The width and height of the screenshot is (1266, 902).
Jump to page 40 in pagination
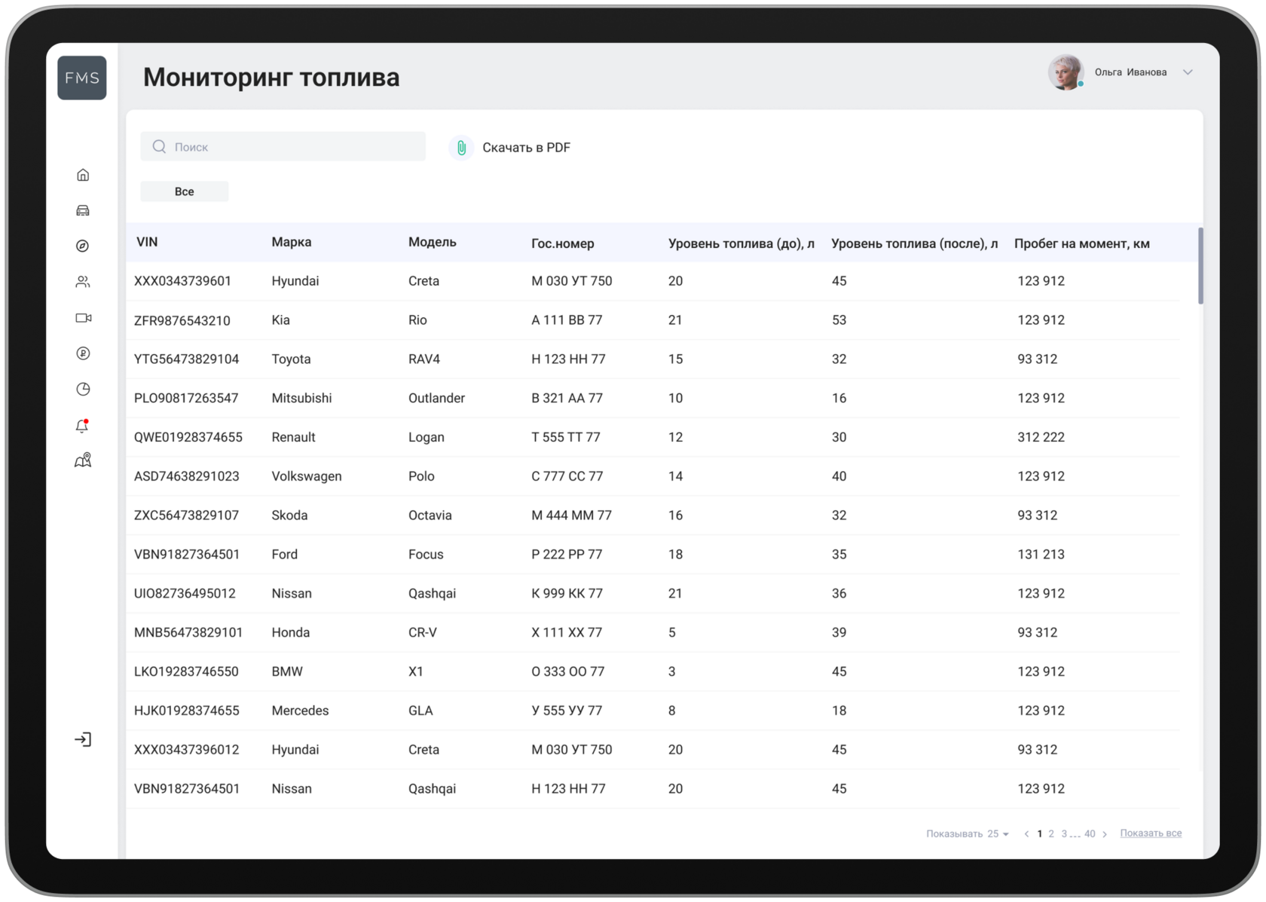coord(1090,833)
